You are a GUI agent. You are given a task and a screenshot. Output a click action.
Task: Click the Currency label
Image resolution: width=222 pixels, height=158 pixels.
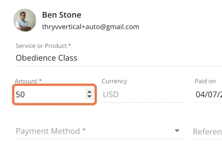(x=114, y=81)
